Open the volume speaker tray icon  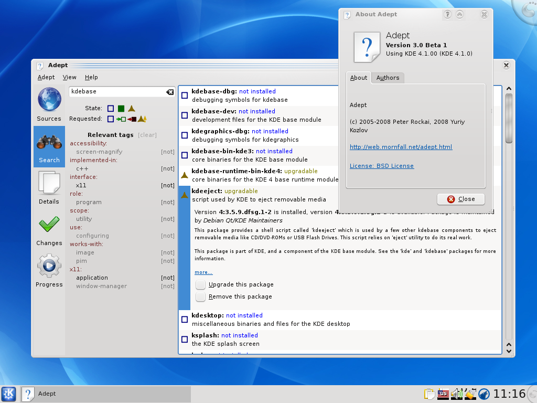(457, 394)
